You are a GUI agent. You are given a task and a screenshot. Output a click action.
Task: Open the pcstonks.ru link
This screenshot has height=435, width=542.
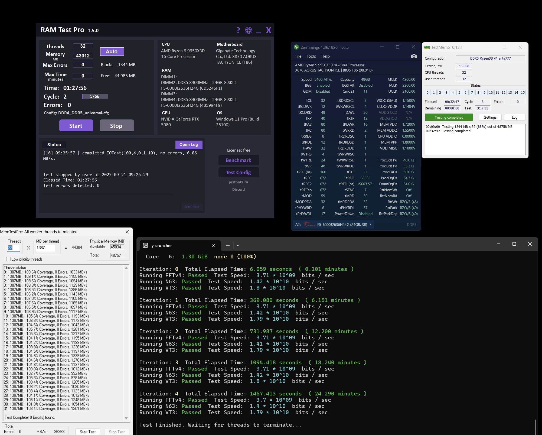tap(238, 182)
